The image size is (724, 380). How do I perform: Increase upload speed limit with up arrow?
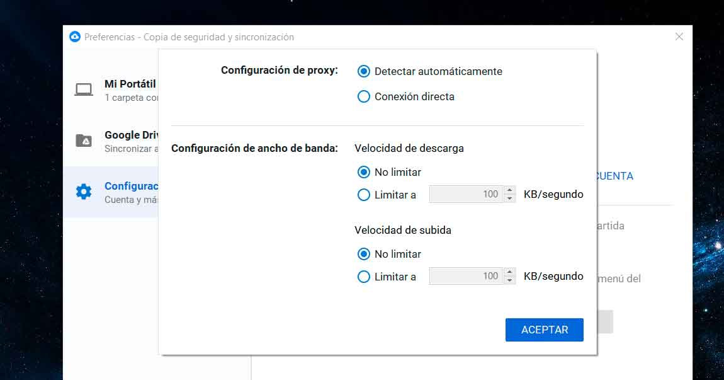(510, 272)
